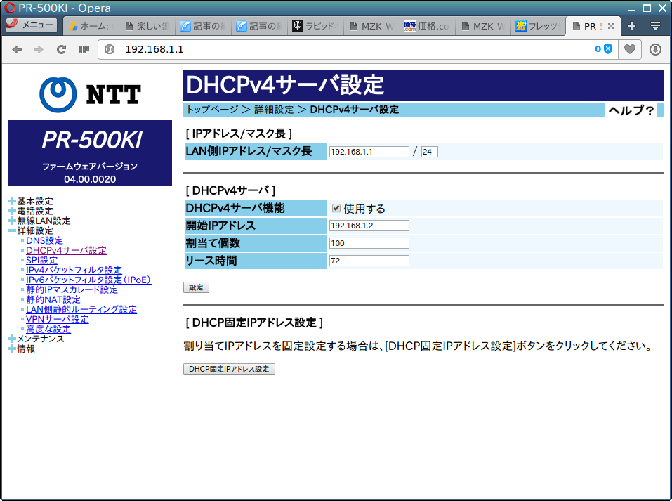
Task: Click 詳細設定 in the breadcrumb
Action: (x=274, y=110)
